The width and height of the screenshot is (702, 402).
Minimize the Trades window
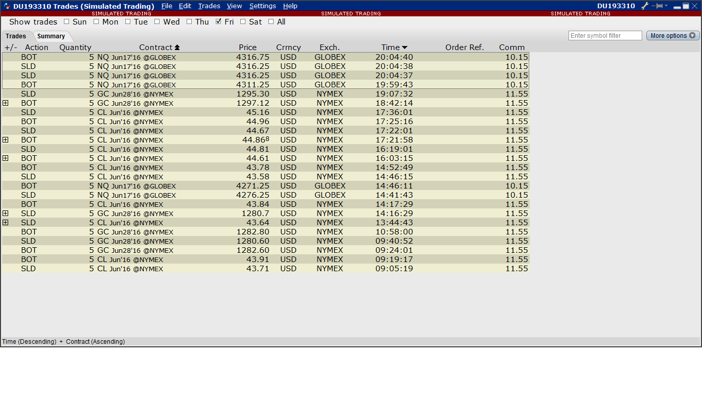click(x=677, y=7)
